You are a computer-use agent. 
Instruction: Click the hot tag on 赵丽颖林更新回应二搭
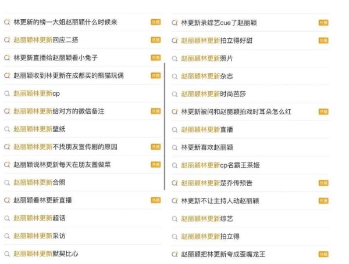click(155, 40)
